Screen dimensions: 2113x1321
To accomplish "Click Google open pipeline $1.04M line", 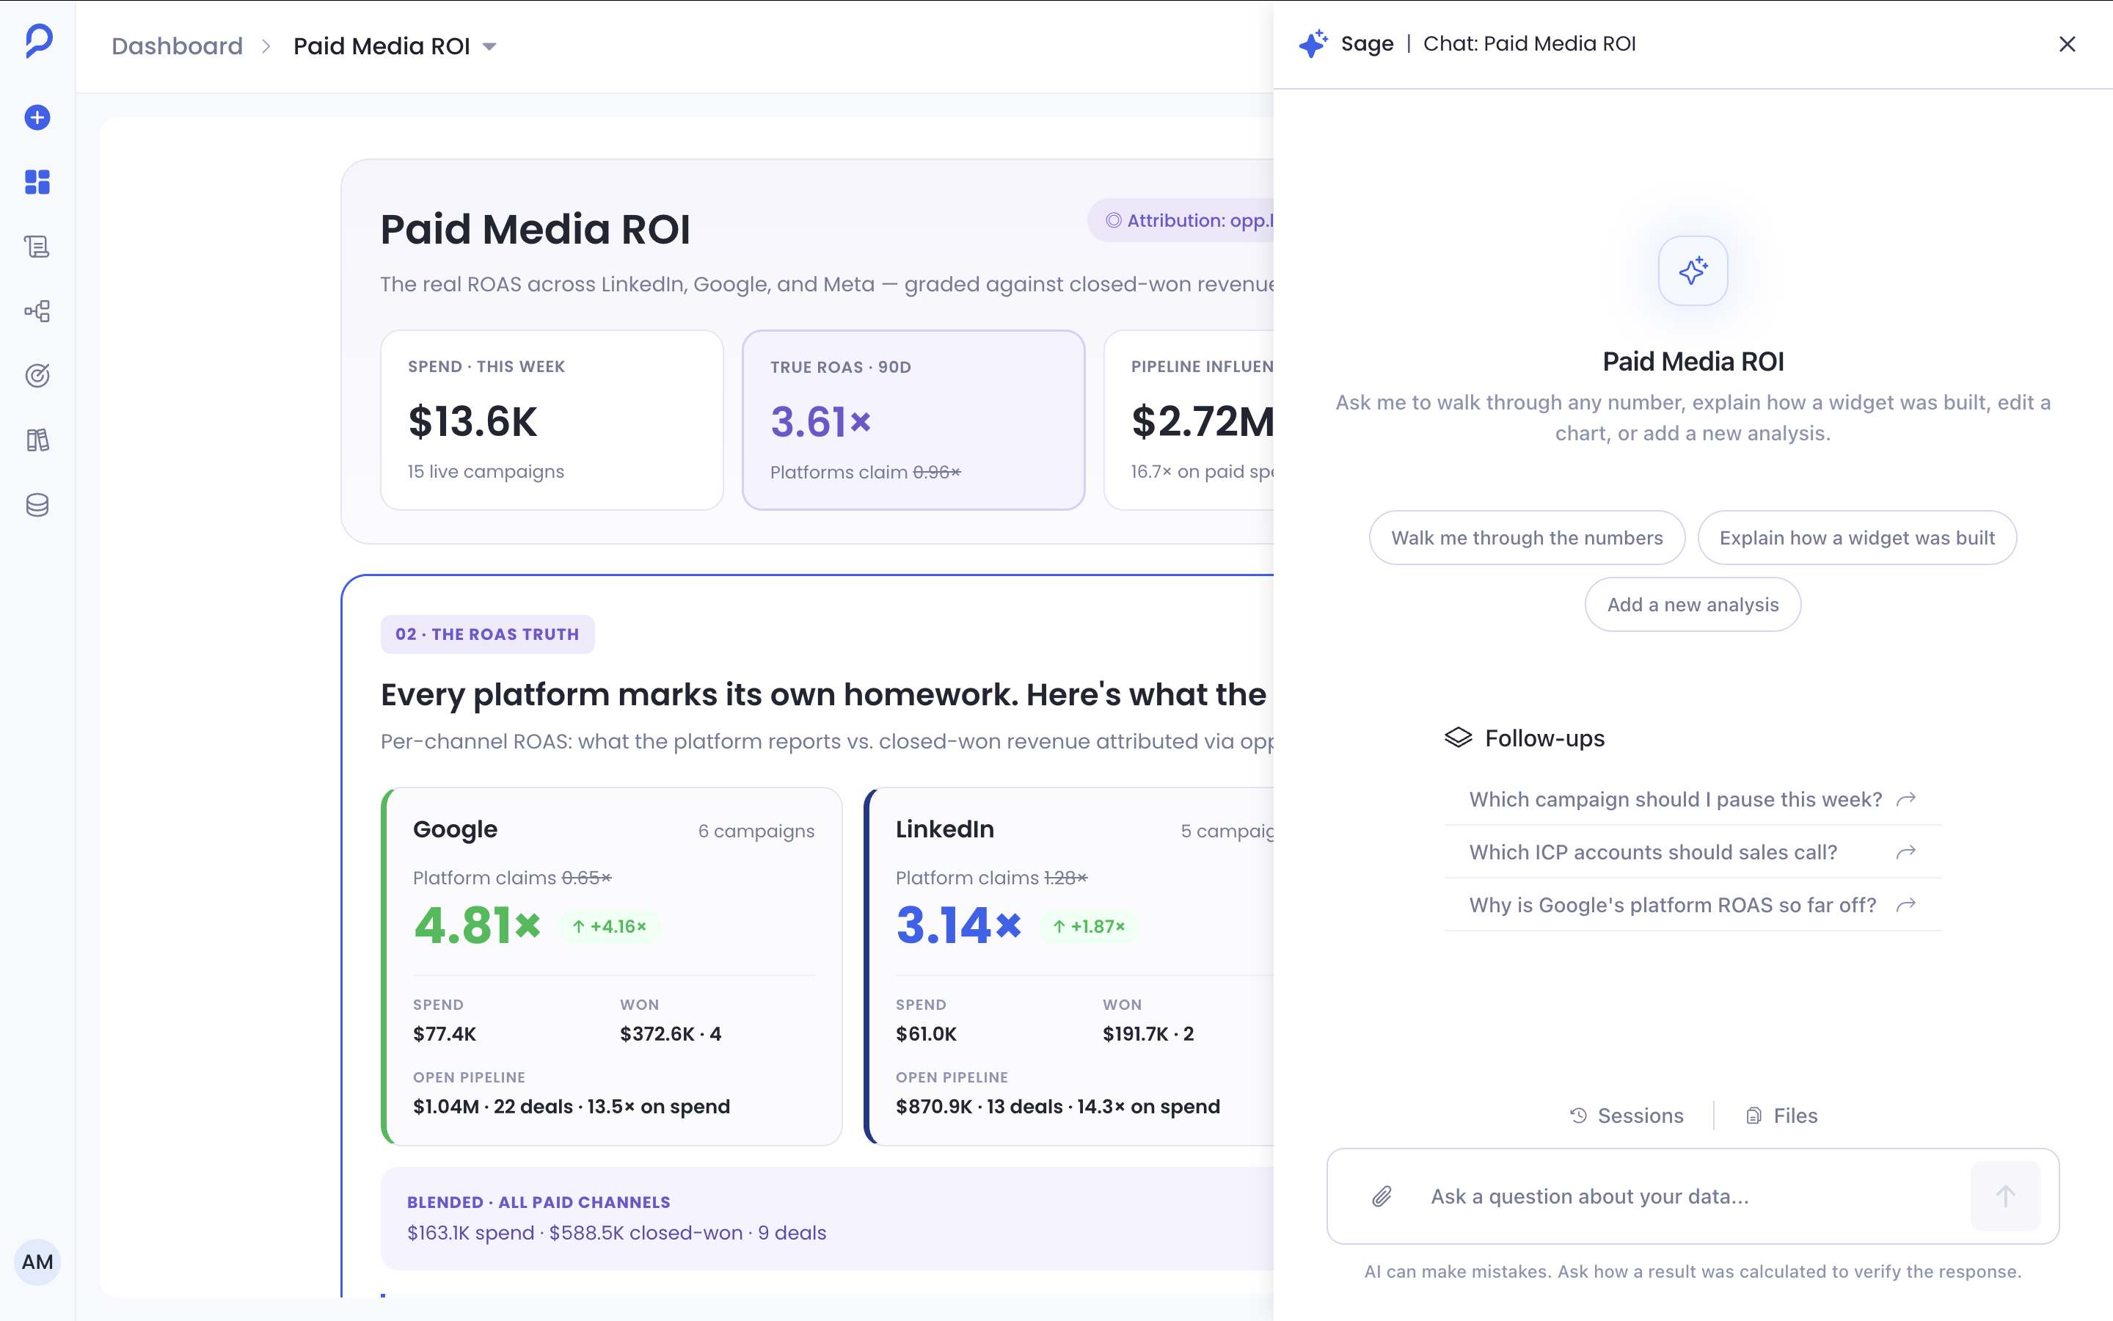I will tap(571, 1106).
